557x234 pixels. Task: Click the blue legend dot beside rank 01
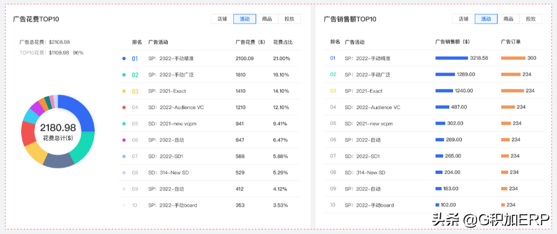124,58
